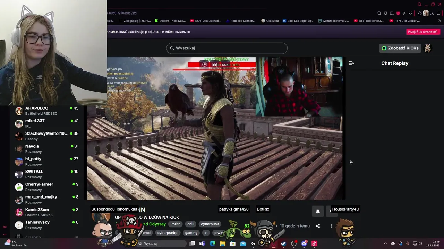
Task: Open hi_patty channel in sidebar
Action: tap(47, 162)
